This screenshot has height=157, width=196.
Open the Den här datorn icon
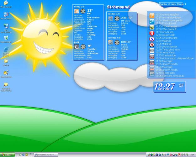[6, 14]
